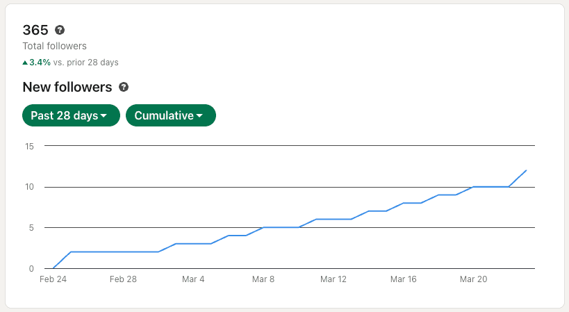The width and height of the screenshot is (569, 312).
Task: Click the Feb 24 axis label
Action: [x=53, y=279]
